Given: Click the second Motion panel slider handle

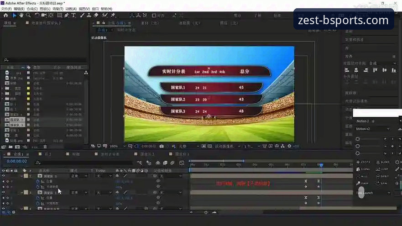Looking at the screenshot, I should tap(358, 146).
